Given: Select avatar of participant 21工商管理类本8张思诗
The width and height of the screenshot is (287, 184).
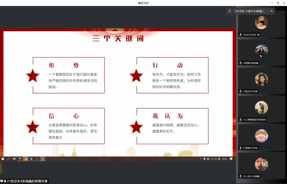Looking at the screenshot, I should pos(261,107).
